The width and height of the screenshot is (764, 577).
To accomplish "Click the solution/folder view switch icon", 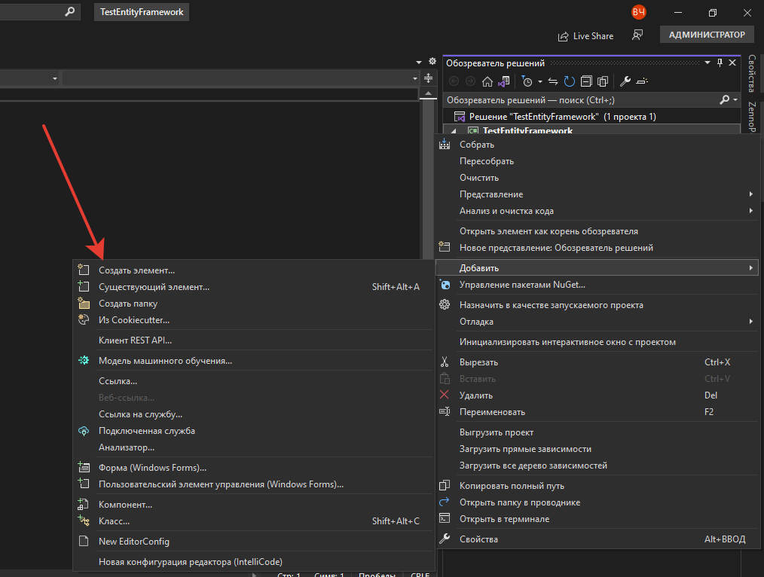I will (503, 81).
